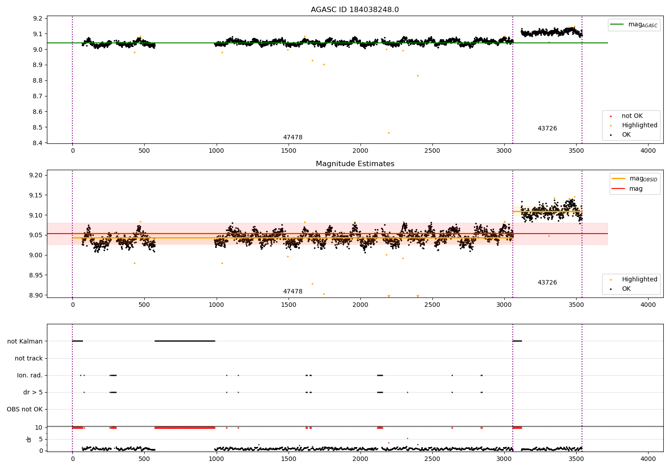
Task: Click the 8.90 tick on middle plot y-axis
Action: coord(36,295)
